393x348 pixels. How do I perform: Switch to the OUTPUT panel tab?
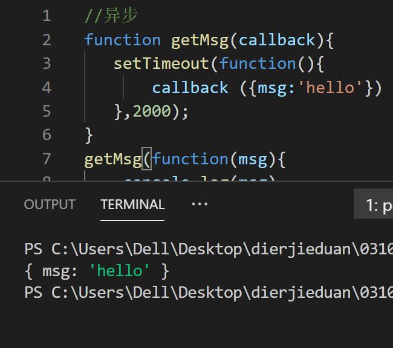[50, 204]
